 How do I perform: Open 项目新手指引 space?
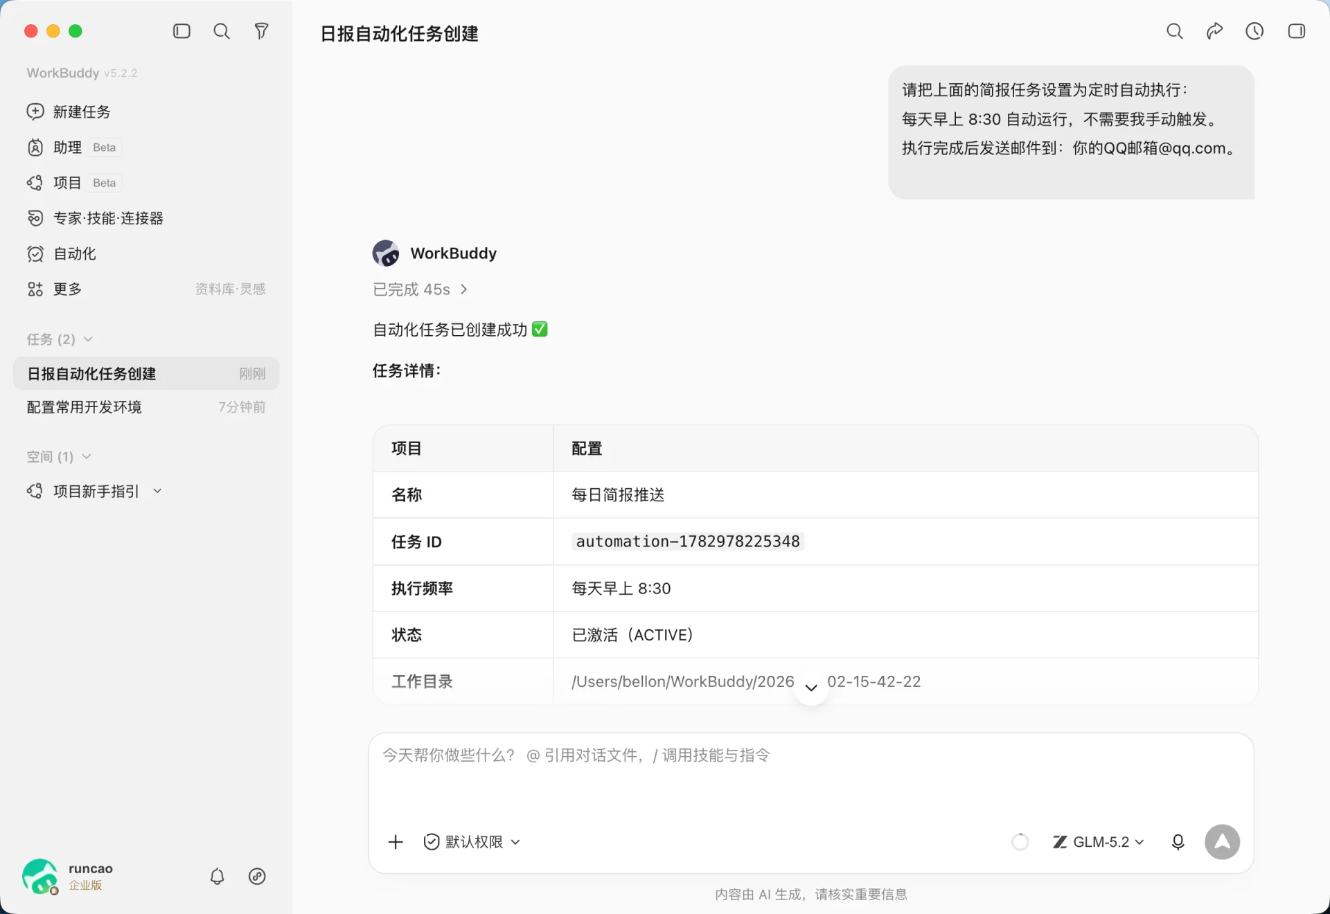tap(96, 491)
